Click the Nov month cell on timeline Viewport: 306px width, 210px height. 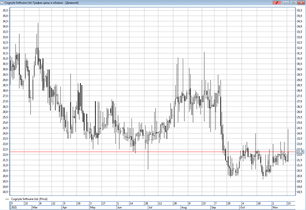pos(283,207)
